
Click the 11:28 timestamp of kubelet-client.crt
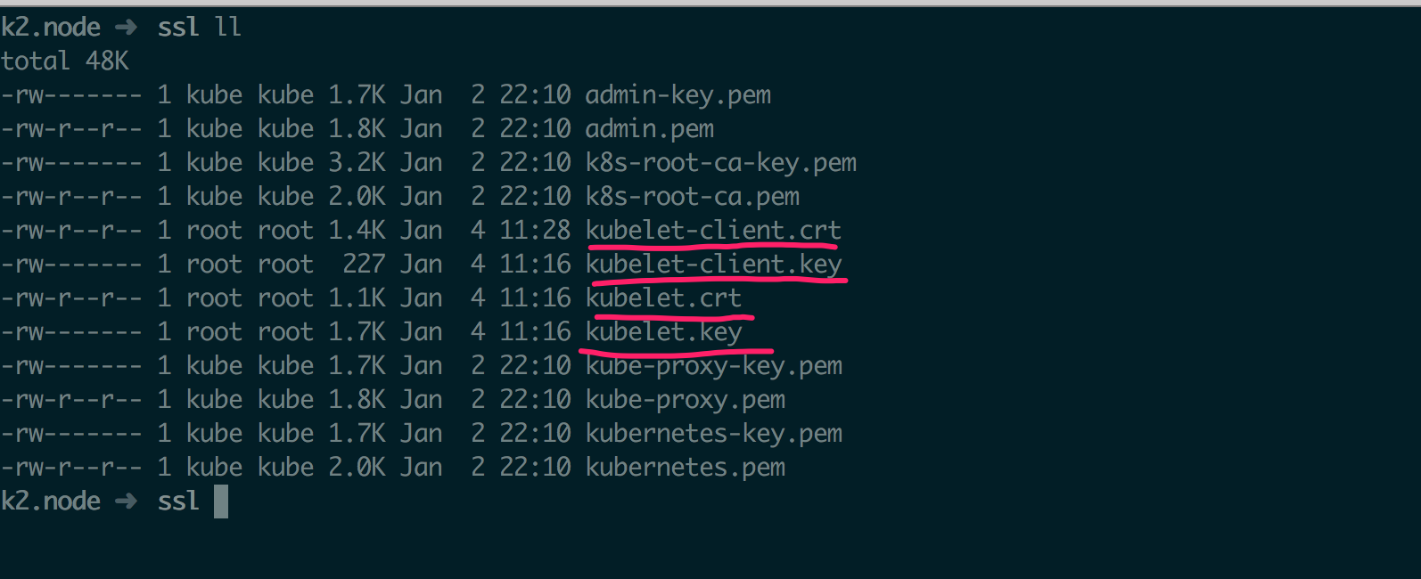[x=535, y=231]
